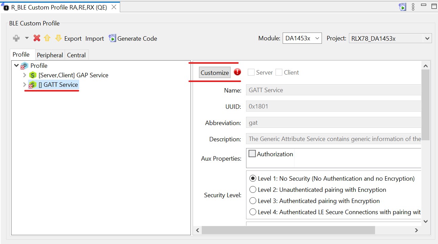Enable the Authorization checkbox
Image resolution: width=438 pixels, height=244 pixels.
(252, 154)
